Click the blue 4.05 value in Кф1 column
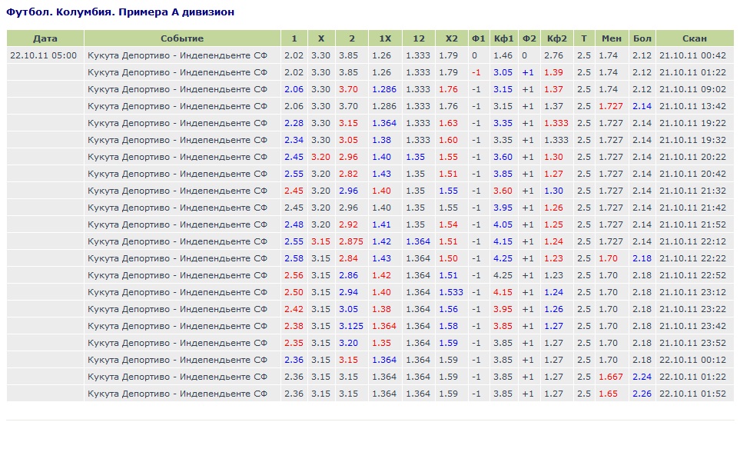Screen dimensions: 740x472 click(x=503, y=224)
